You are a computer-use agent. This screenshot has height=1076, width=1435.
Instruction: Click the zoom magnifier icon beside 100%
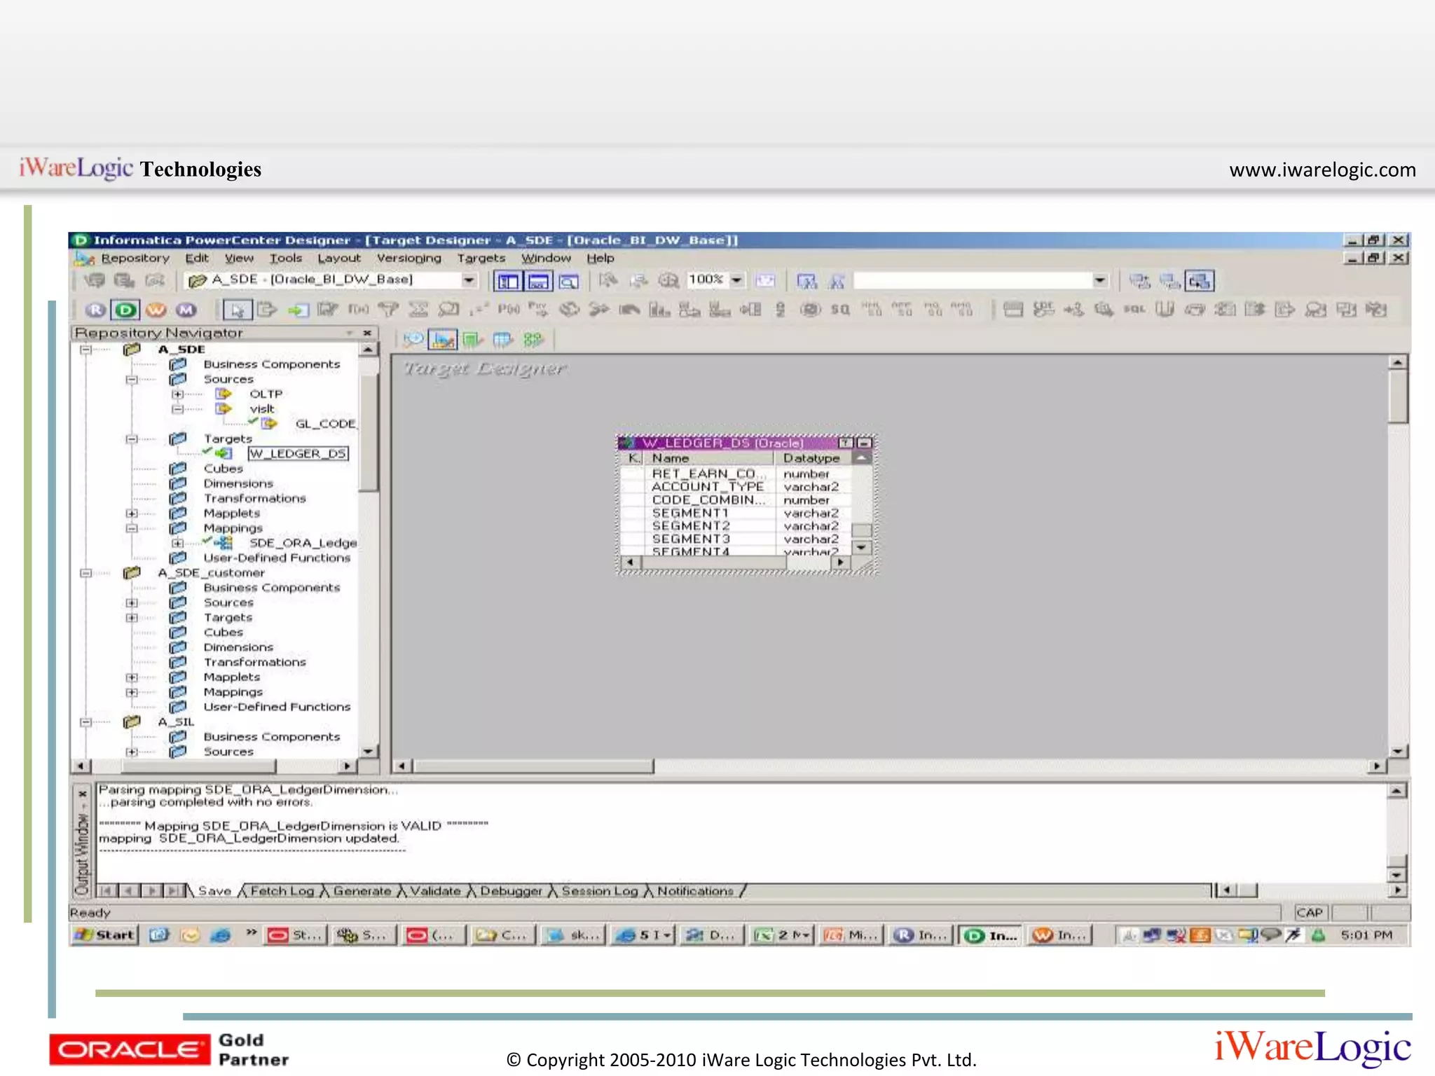pyautogui.click(x=668, y=282)
